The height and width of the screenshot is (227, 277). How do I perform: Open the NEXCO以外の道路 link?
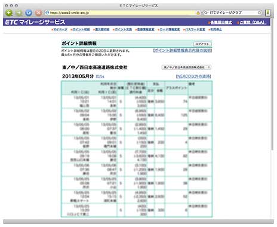tap(193, 76)
